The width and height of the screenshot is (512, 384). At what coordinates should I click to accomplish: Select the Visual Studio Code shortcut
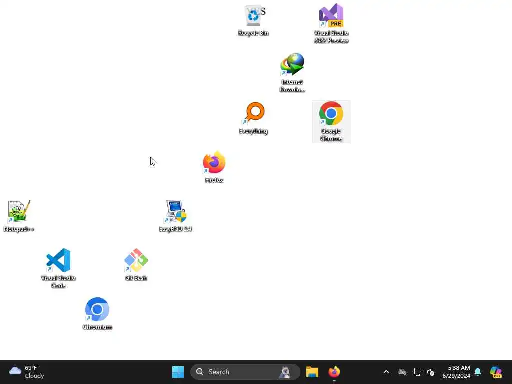58,268
